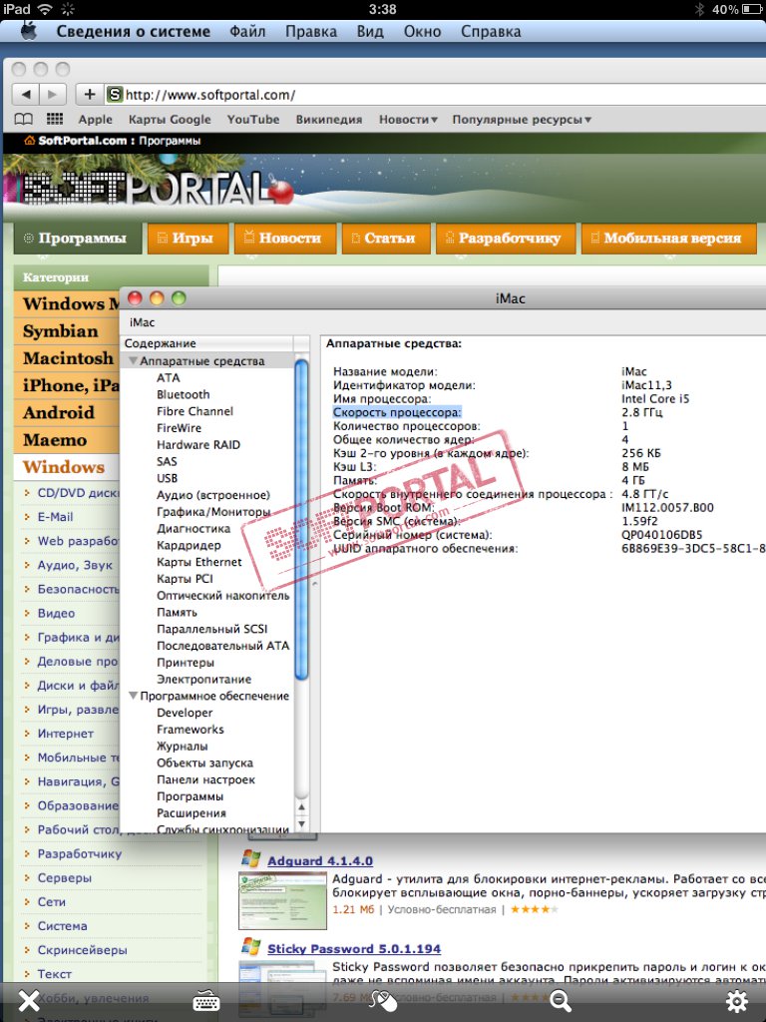Select Журналы under software list

[x=183, y=747]
